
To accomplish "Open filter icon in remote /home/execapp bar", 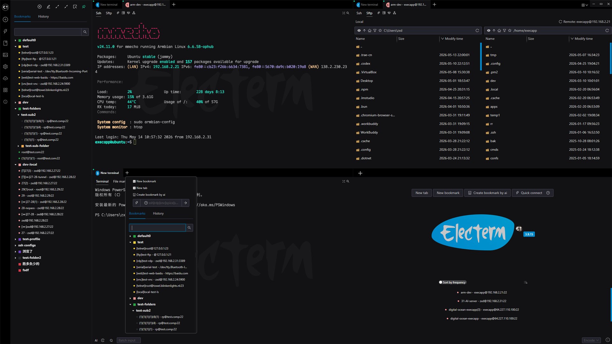I will coord(505,31).
